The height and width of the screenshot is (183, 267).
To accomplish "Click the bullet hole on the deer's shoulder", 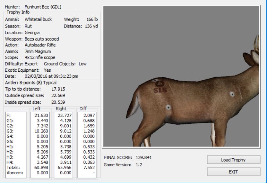I will [x=232, y=94].
